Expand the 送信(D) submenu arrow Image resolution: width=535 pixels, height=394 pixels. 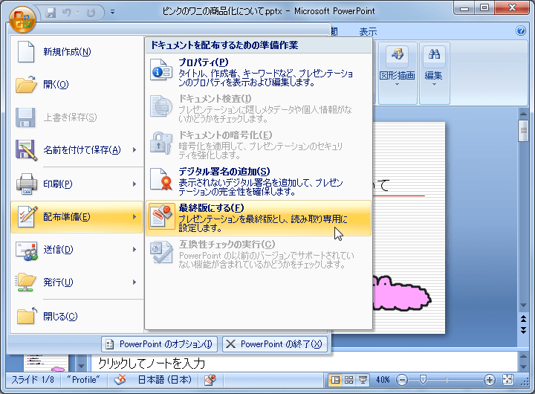pyautogui.click(x=134, y=250)
